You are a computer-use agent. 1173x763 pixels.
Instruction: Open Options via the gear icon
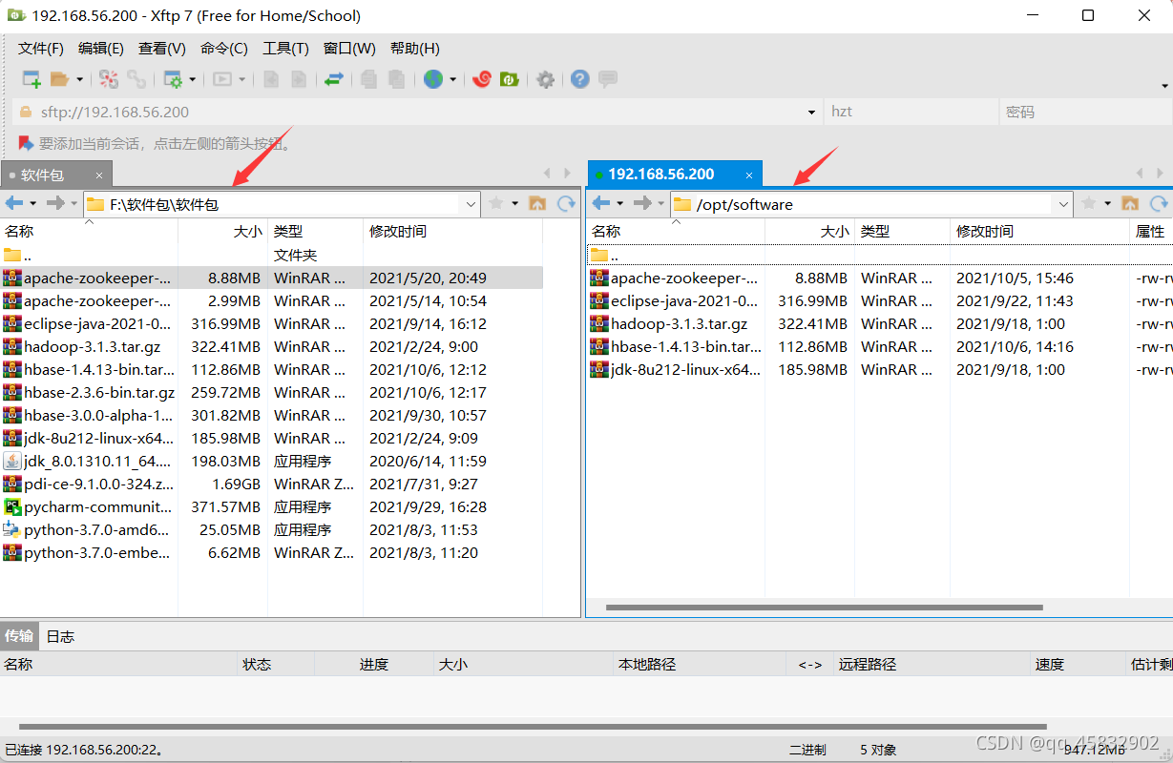click(x=545, y=79)
